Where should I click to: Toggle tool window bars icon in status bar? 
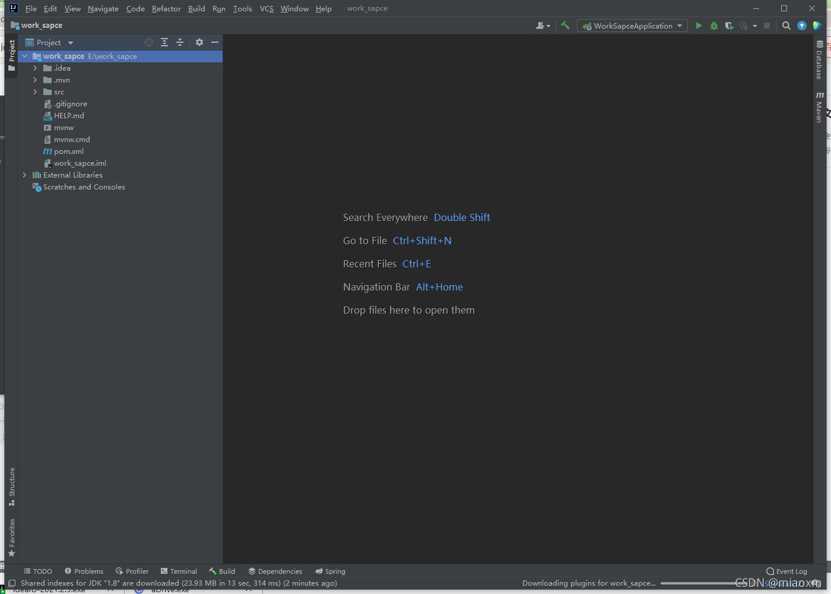click(x=12, y=583)
